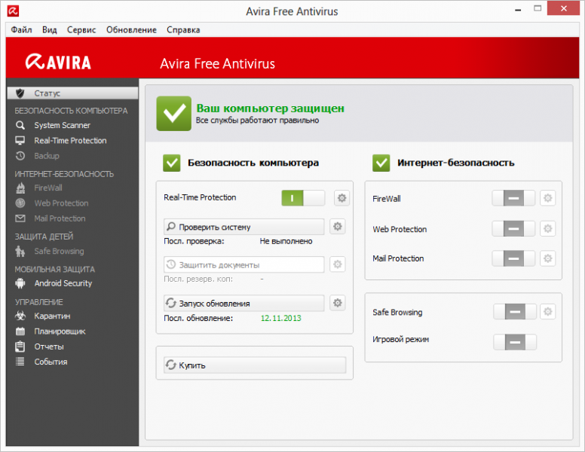Click the Карантин biohazard icon
585x452 pixels.
(20, 316)
